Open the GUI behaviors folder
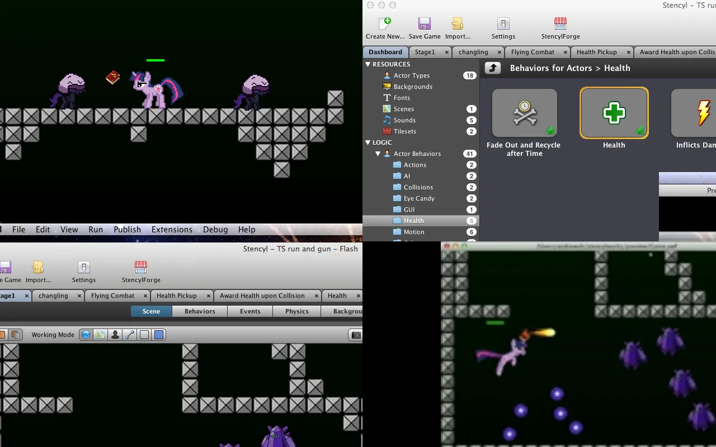This screenshot has width=716, height=447. click(x=409, y=210)
